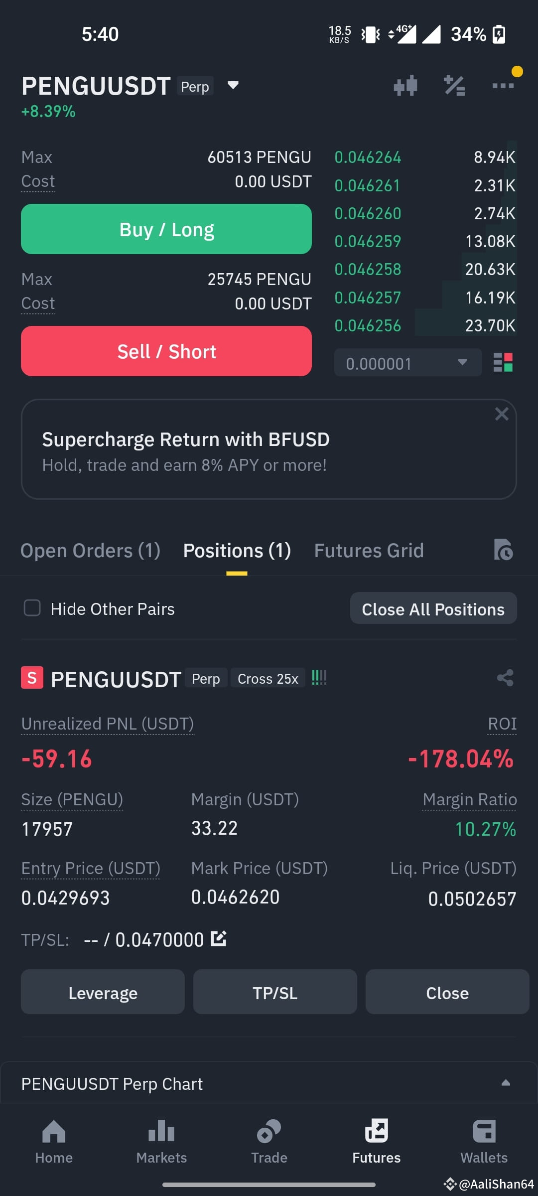Tick the Hide Other Pairs checkbox
The image size is (538, 1196).
click(x=32, y=608)
